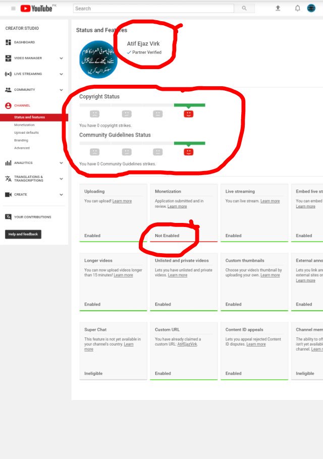This screenshot has height=459, width=323.
Task: Click Learn more in Embed live streaming card
Action: pos(305,206)
